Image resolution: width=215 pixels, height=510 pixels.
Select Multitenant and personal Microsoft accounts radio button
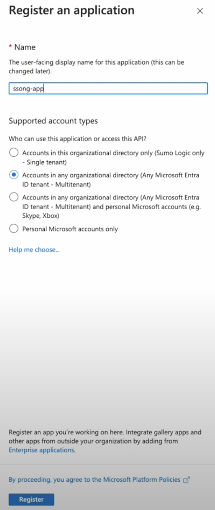(x=14, y=197)
